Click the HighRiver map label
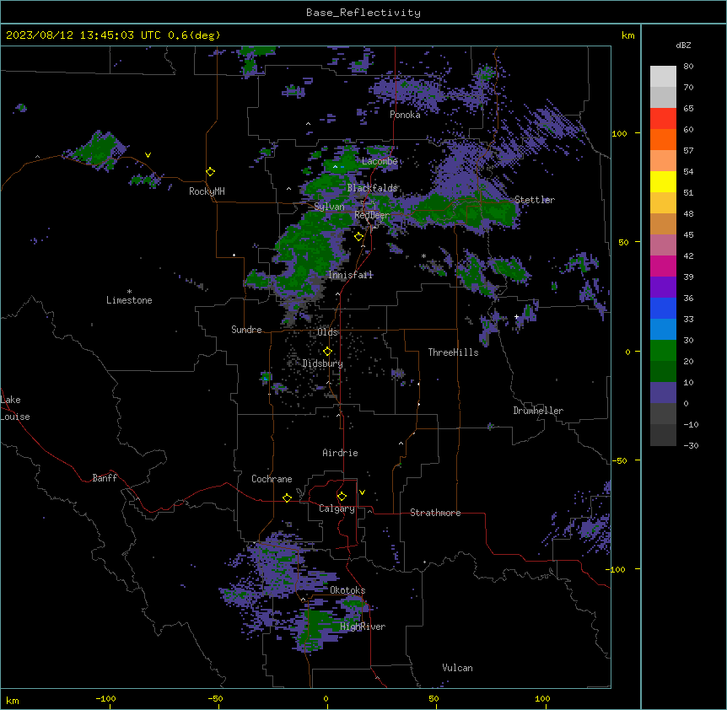This screenshot has width=727, height=710. (363, 627)
